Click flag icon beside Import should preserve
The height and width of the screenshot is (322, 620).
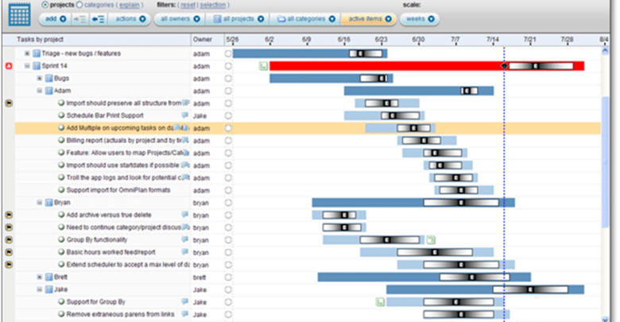coord(9,103)
